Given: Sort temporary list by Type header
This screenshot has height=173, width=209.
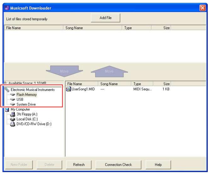Looking at the screenshot, I should click(x=137, y=28).
